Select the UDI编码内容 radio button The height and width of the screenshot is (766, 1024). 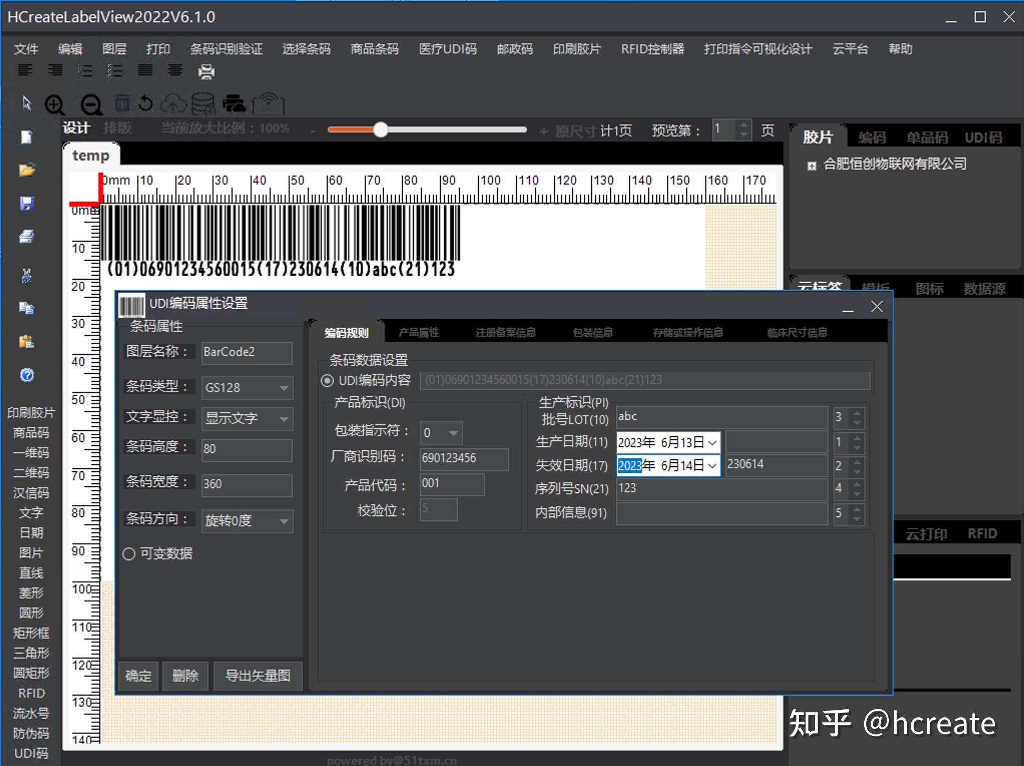coord(328,381)
